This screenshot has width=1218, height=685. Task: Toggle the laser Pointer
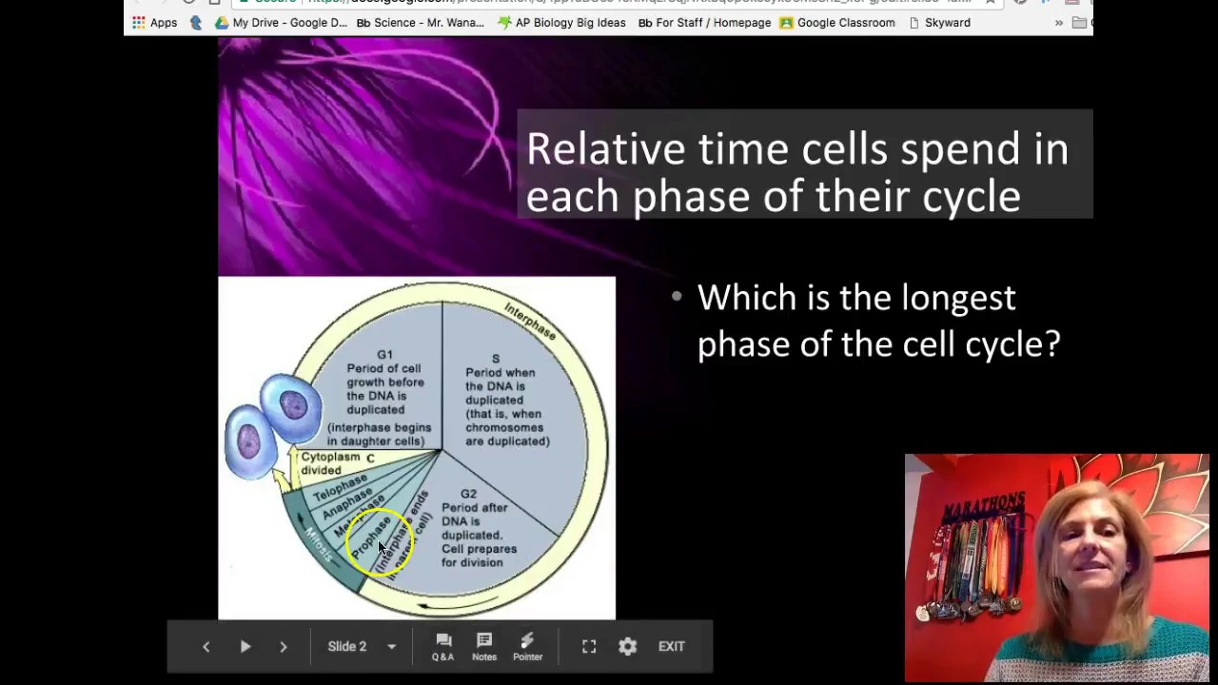(x=527, y=647)
